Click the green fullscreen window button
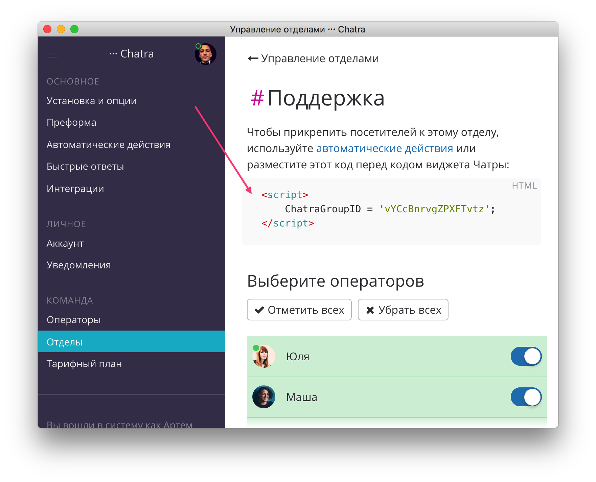The image size is (596, 482). (74, 29)
